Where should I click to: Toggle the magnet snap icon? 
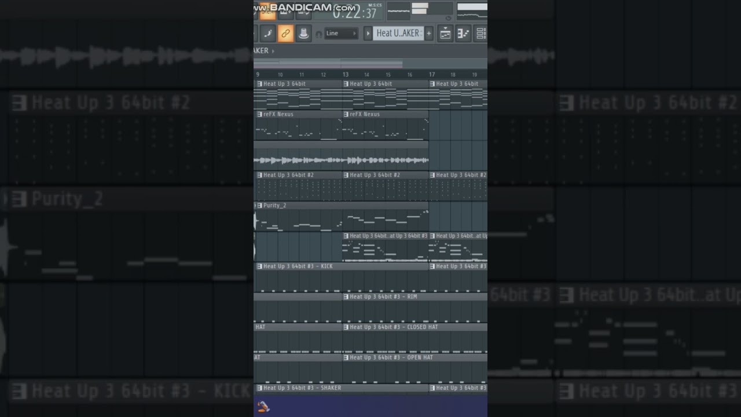[318, 34]
